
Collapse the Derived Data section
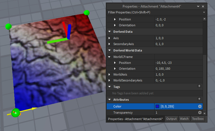coord(109,32)
